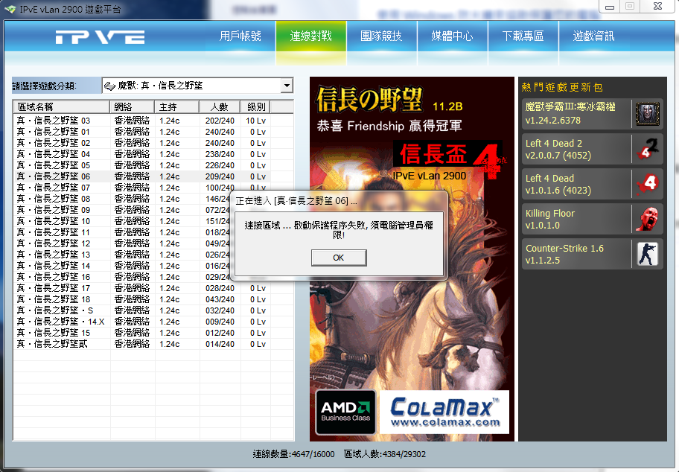Click OK in the error dialog

point(339,258)
